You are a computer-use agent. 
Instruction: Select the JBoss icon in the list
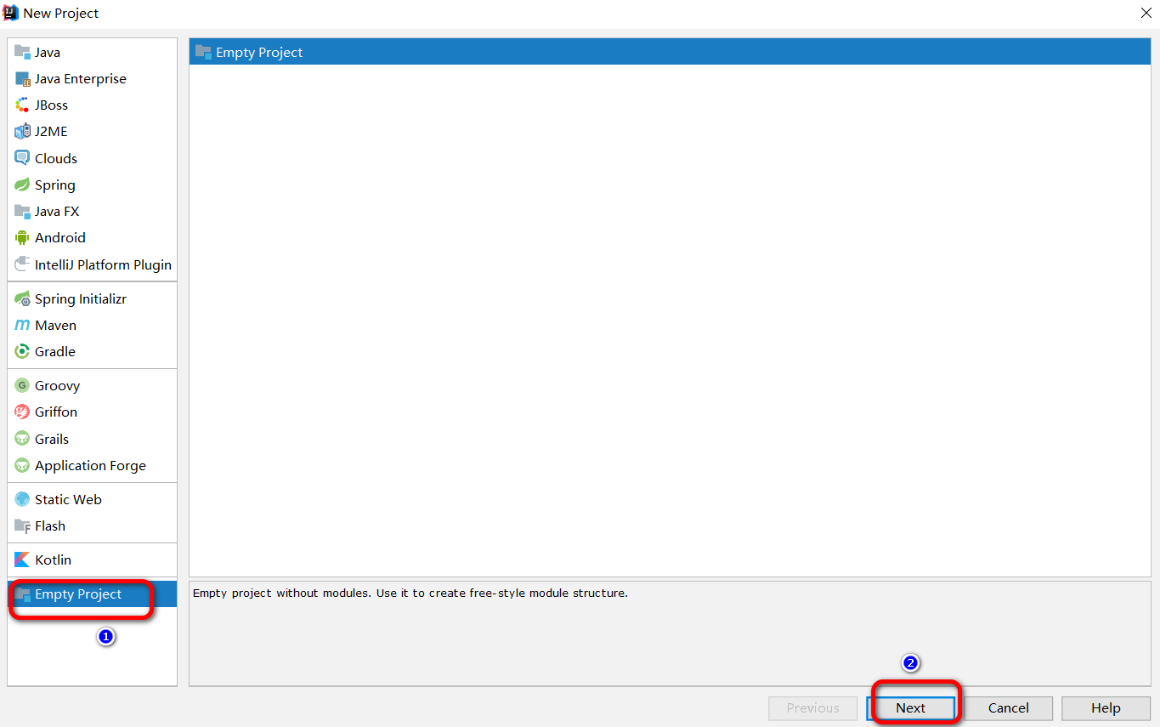click(22, 105)
